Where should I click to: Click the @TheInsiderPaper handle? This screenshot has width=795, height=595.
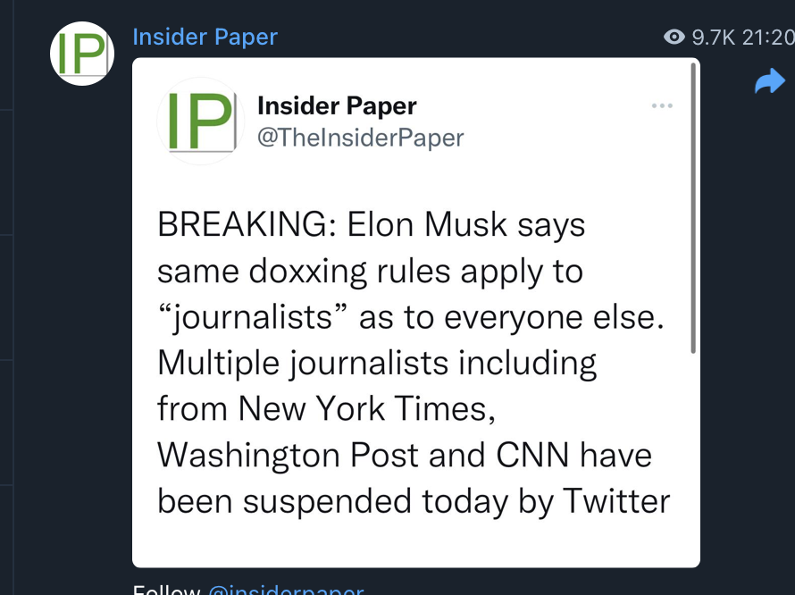pyautogui.click(x=361, y=138)
